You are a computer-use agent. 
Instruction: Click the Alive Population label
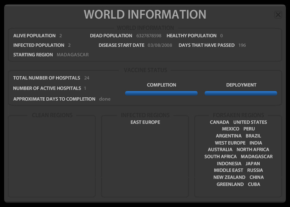pyautogui.click(x=34, y=36)
